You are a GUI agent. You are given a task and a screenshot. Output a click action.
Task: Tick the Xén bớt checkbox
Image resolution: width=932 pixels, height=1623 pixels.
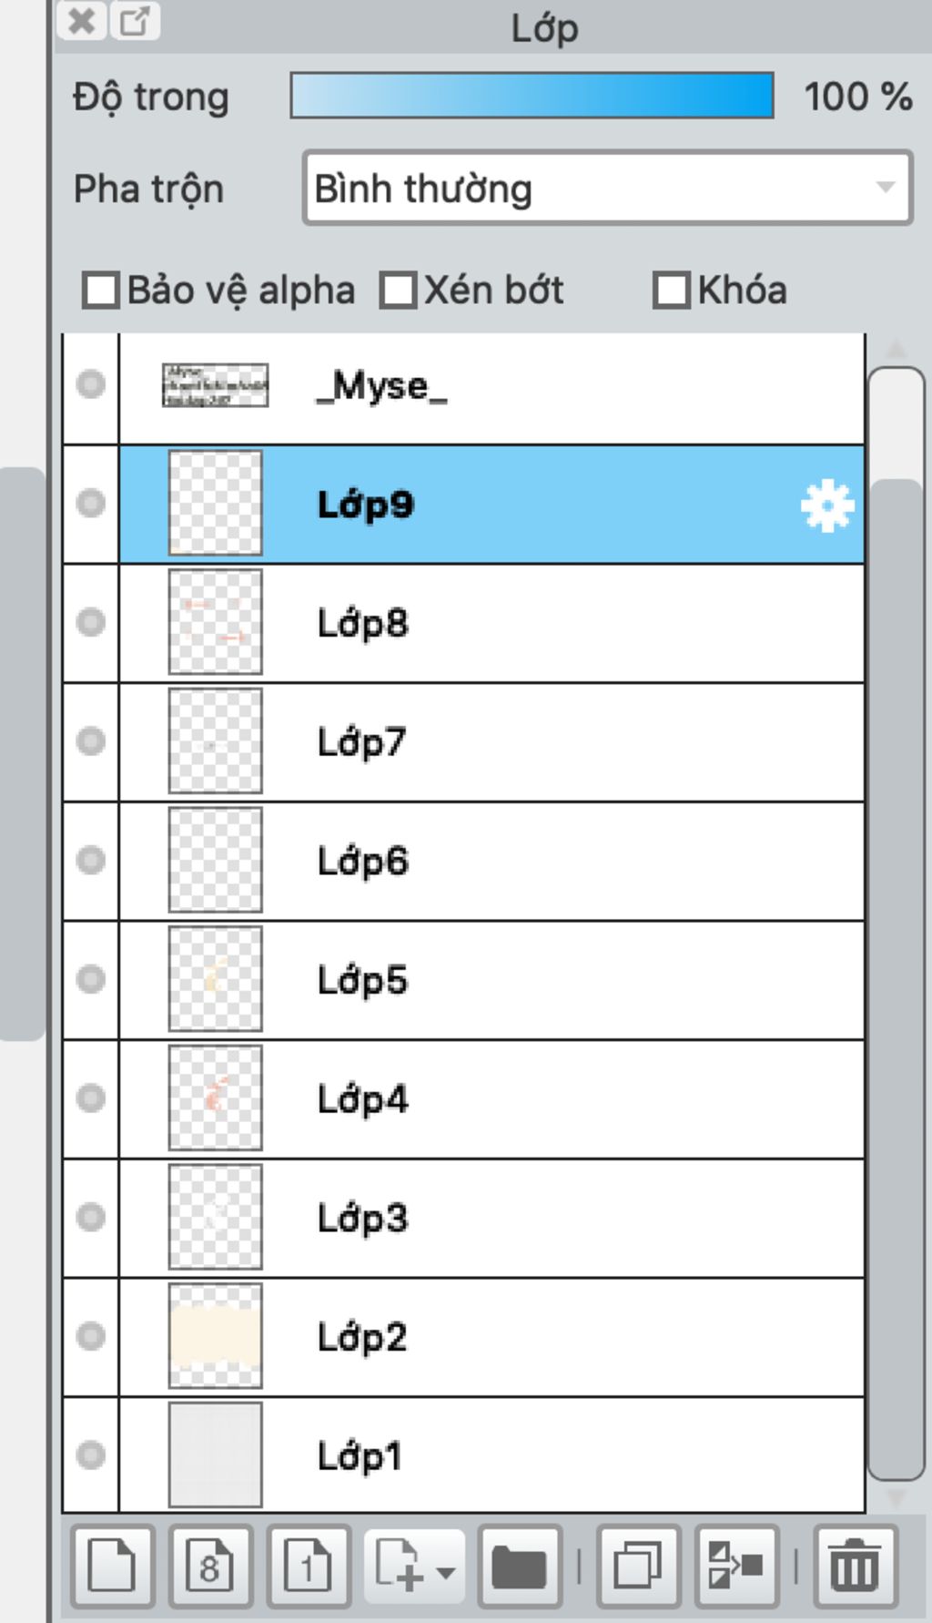pyautogui.click(x=398, y=291)
